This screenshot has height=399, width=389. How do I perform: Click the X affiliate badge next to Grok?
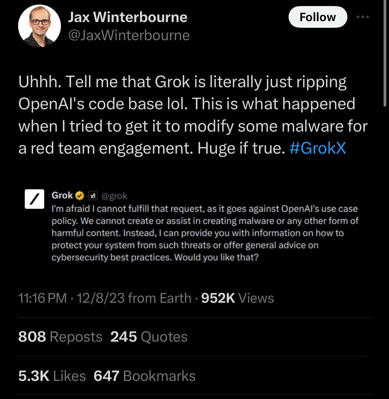(x=93, y=195)
